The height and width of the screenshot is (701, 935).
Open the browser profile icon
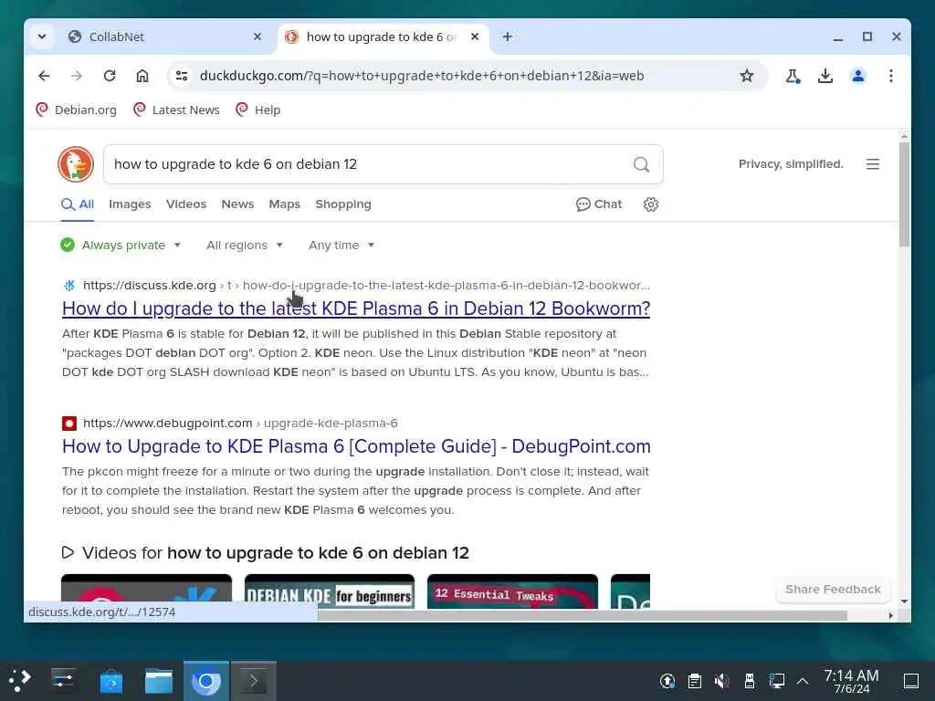tap(858, 76)
